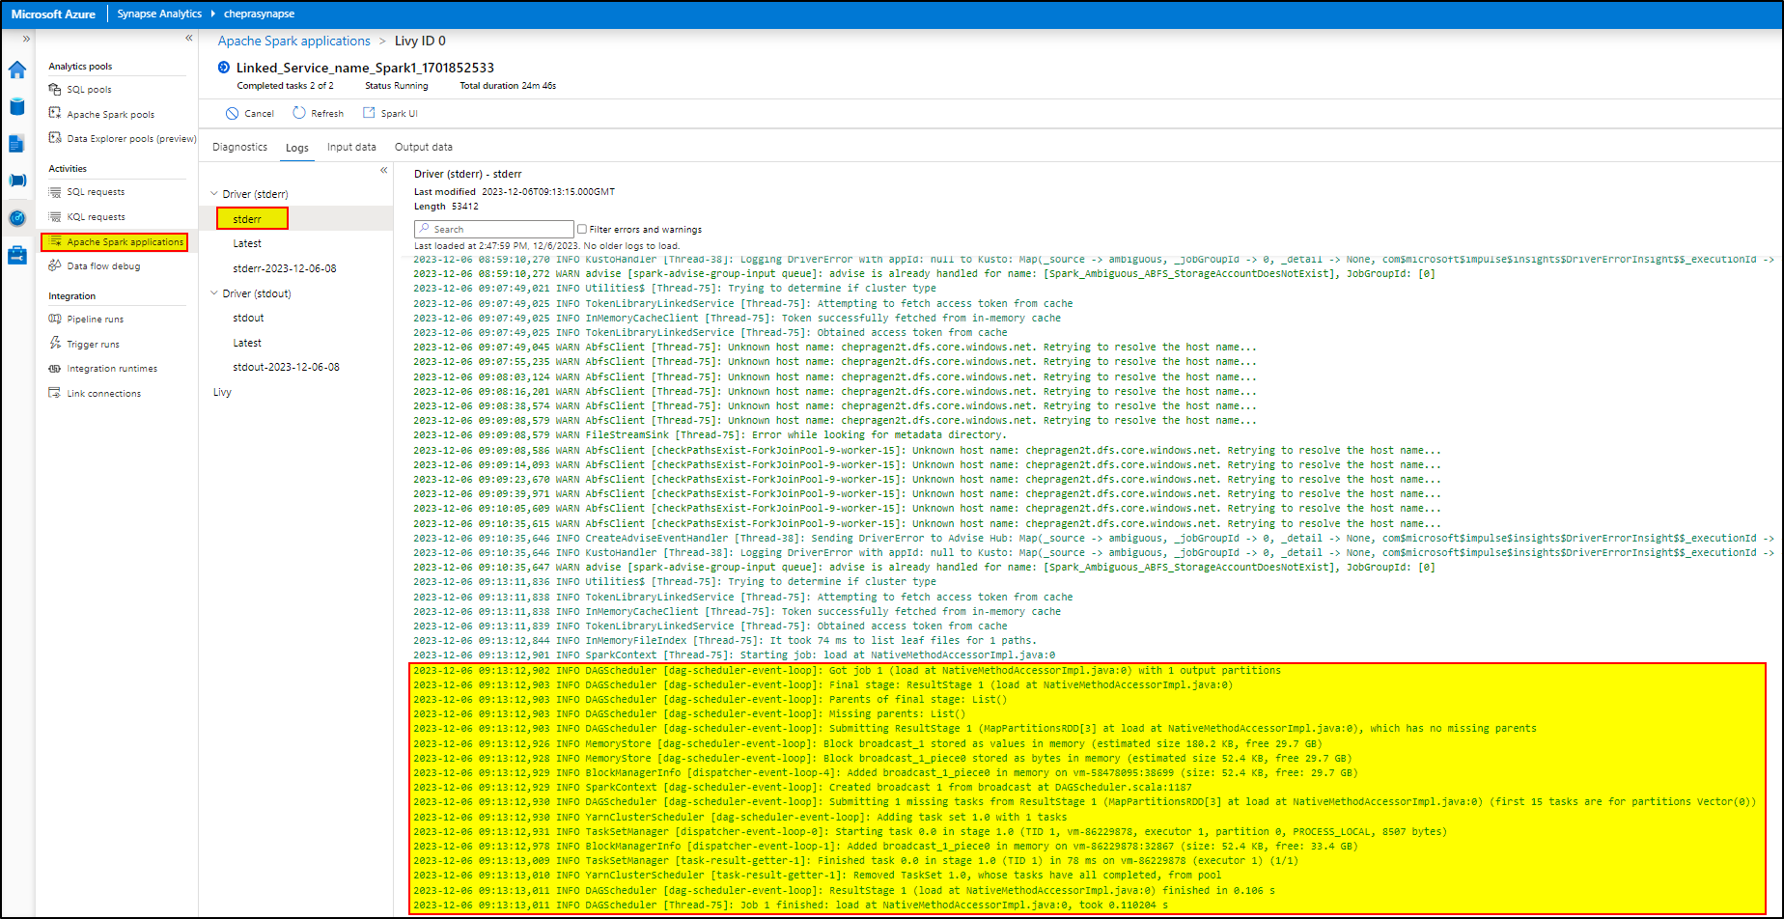
Task: Collapse the left rail with the chevron
Action: (189, 39)
